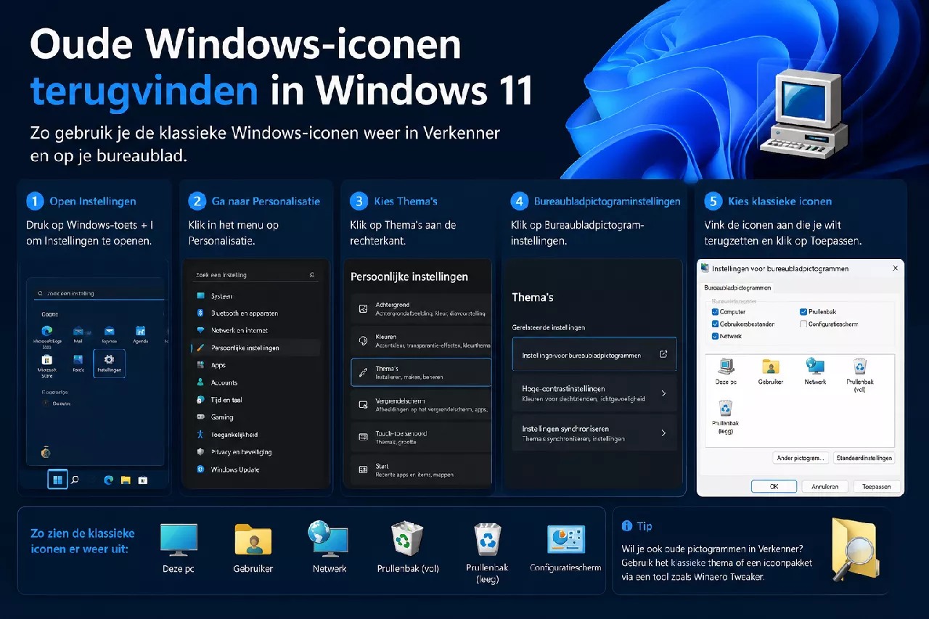Click 'Zoek een instelling' field in settings
Image resolution: width=929 pixels, height=619 pixels.
[x=255, y=275]
